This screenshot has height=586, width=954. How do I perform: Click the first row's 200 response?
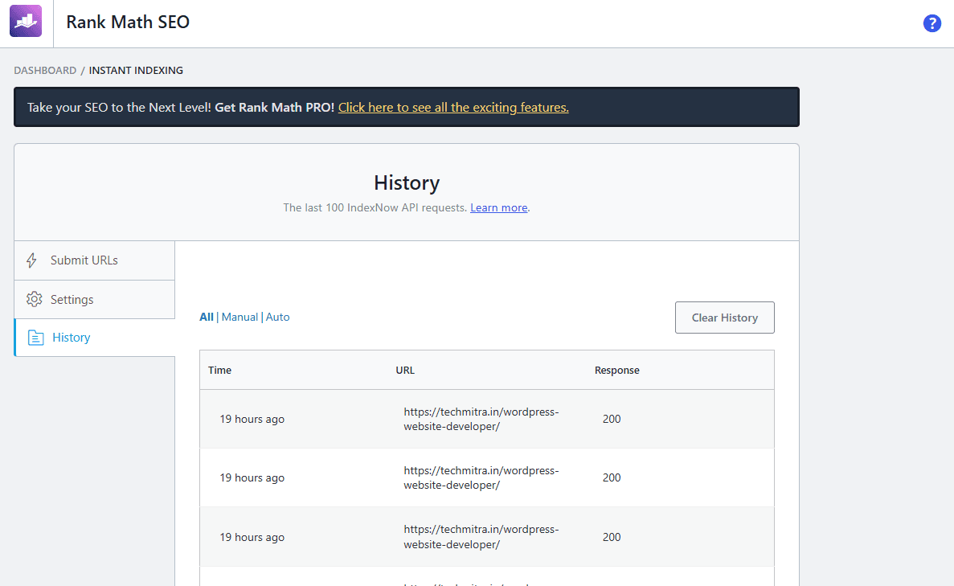tap(612, 420)
